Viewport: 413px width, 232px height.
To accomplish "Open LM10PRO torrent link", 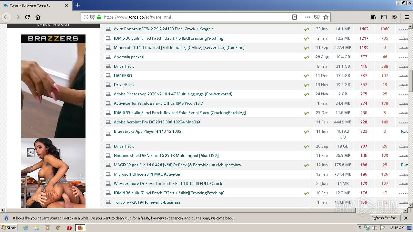I will 123,76.
